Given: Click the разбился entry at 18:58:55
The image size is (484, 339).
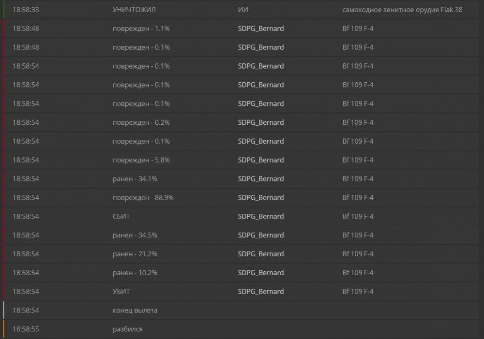Looking at the screenshot, I should pyautogui.click(x=127, y=329).
